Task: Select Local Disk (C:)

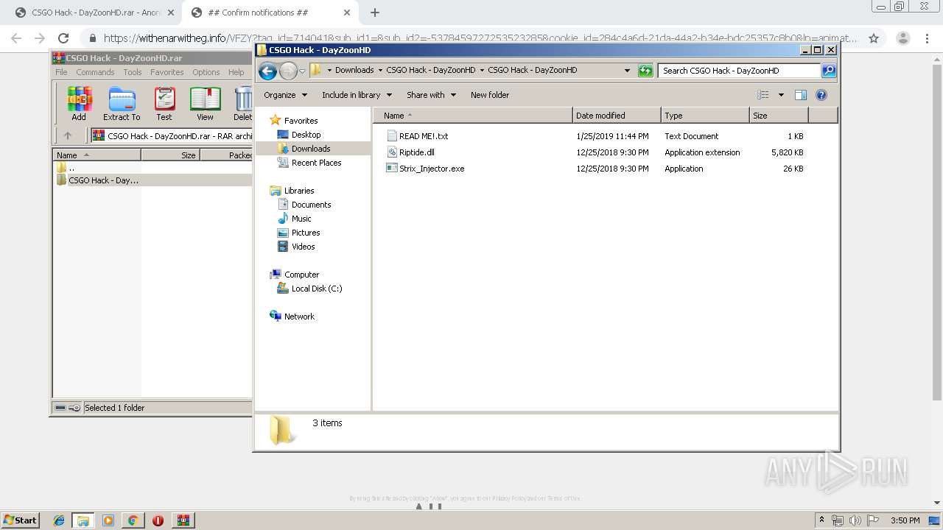Action: pyautogui.click(x=316, y=289)
